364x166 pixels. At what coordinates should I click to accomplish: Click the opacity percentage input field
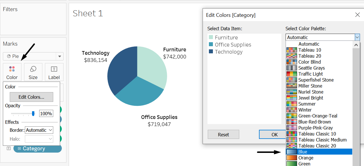46,114
